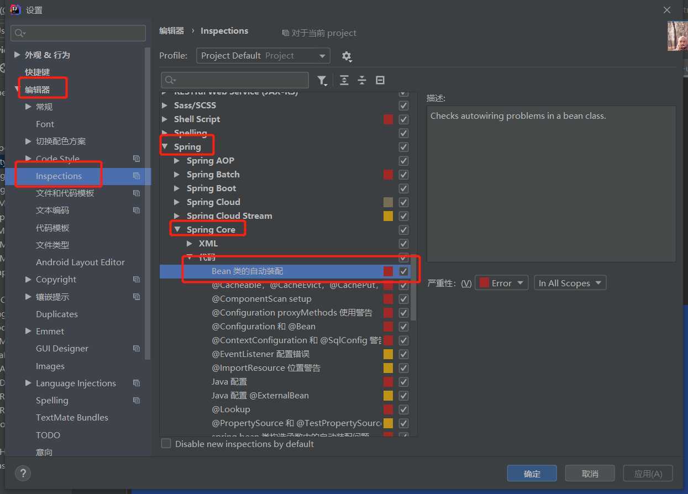Open the TODO settings page
This screenshot has width=688, height=494.
click(x=48, y=435)
